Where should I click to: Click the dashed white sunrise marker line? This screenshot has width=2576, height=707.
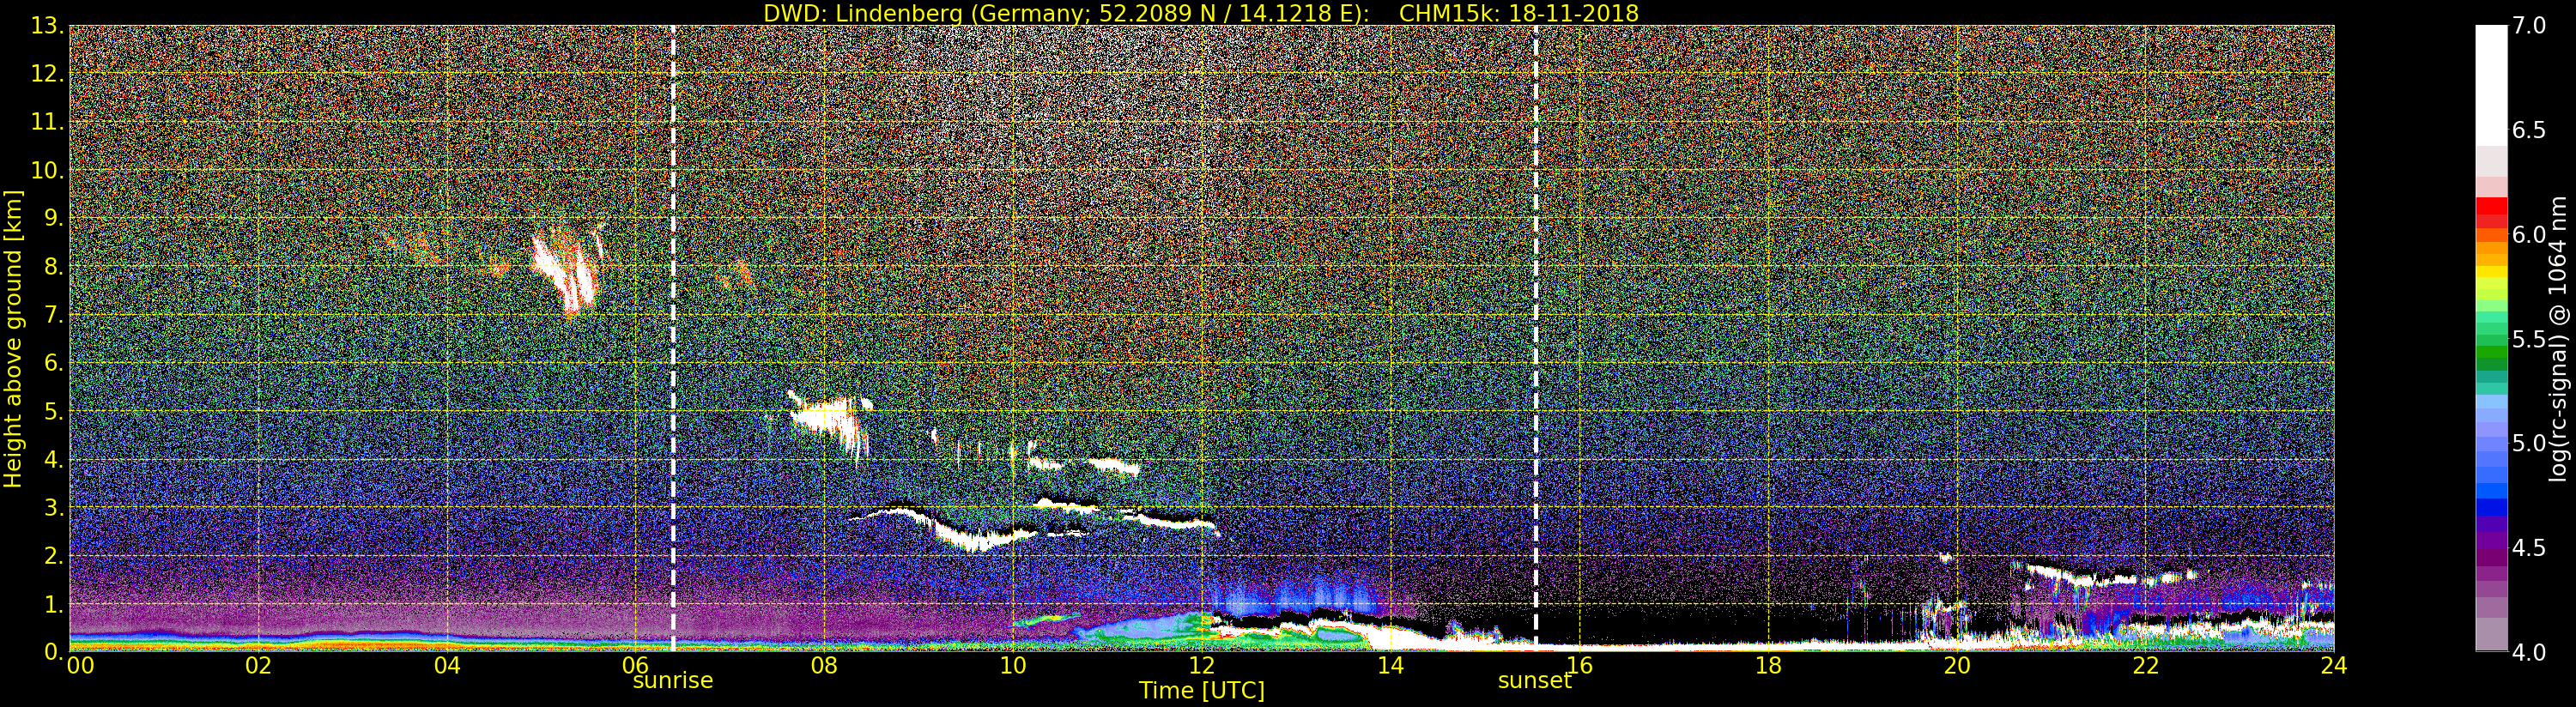click(673, 338)
